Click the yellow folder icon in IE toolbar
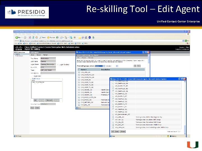The image size is (202, 151). (x=79, y=37)
